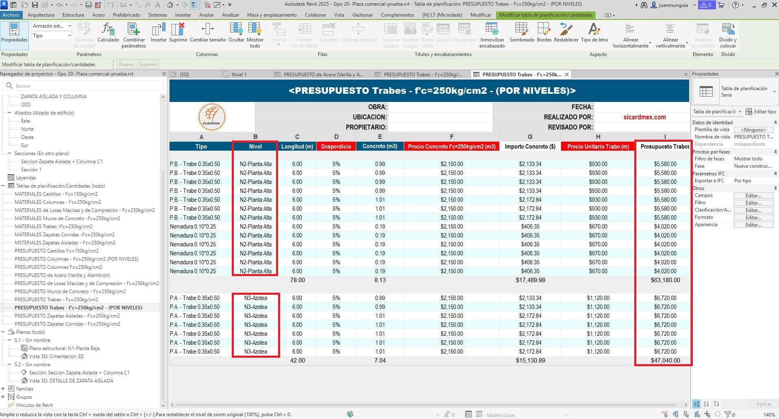Open PRESUPUESTO Columnas f'c=250kg/cm2 schedule
This screenshot has width=779, height=419.
pyautogui.click(x=58, y=267)
